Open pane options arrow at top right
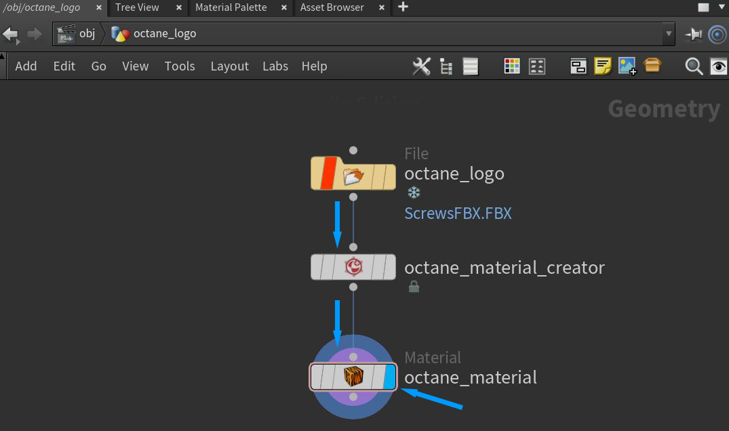729x431 pixels. [x=703, y=7]
